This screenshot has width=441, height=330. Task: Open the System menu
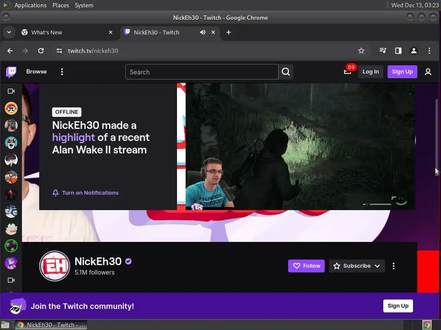pos(84,5)
